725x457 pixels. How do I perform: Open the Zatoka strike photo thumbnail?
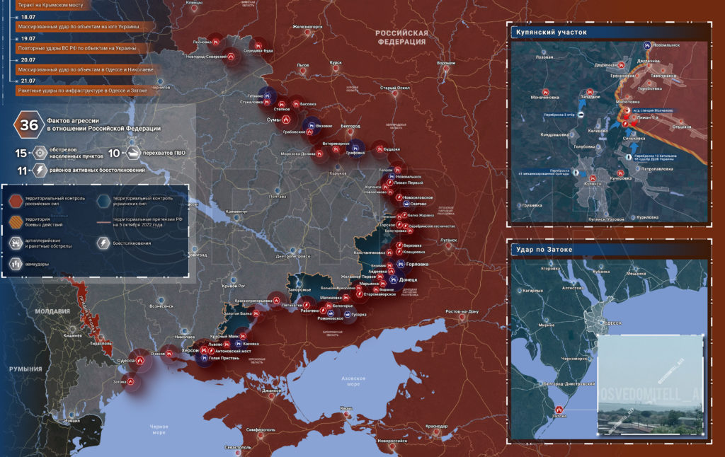[651, 386]
